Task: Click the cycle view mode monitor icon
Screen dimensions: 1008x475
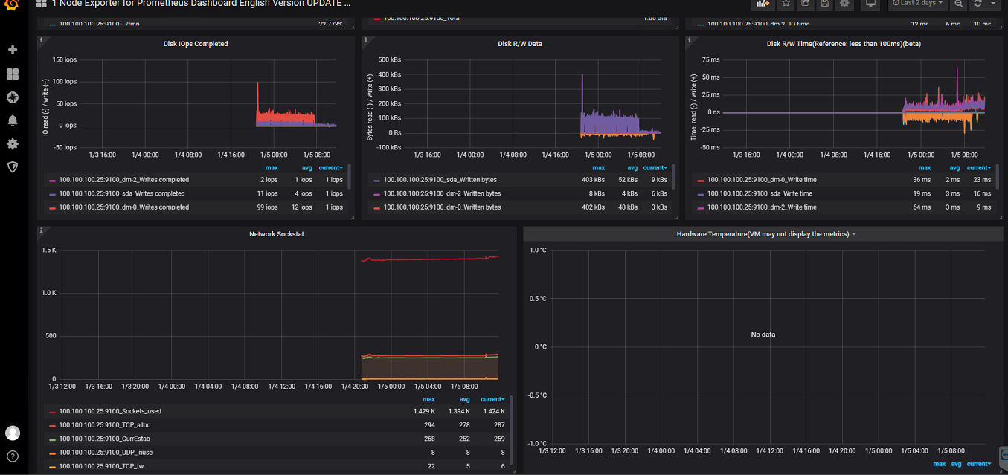Action: click(x=869, y=4)
